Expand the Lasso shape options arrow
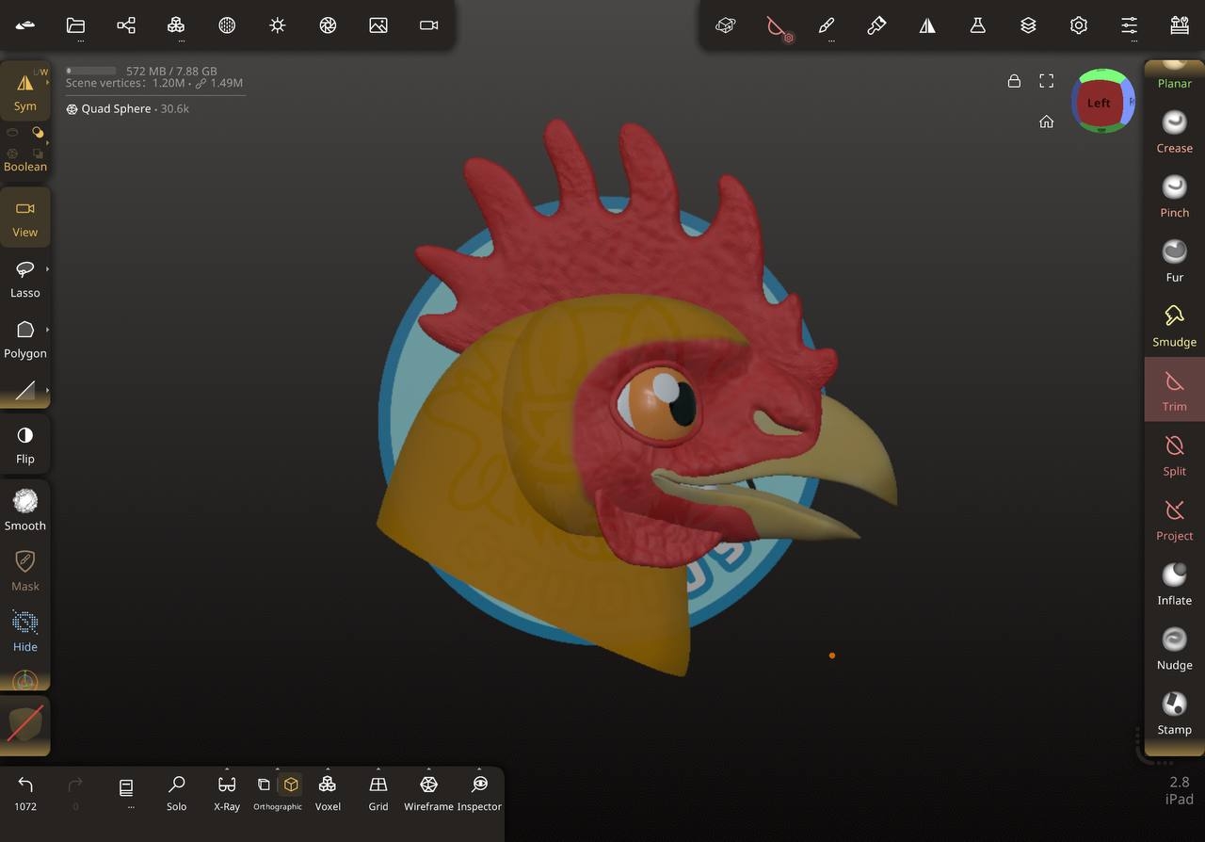Image resolution: width=1205 pixels, height=842 pixels. 47,269
